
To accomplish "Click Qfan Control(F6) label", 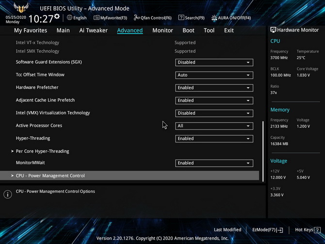I will coord(156,18).
